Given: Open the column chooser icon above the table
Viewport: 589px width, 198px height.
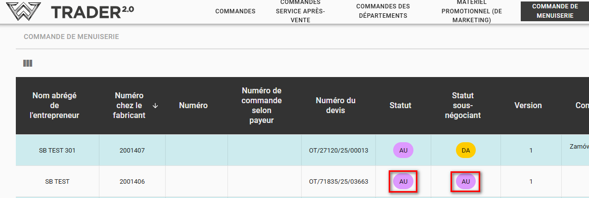Looking at the screenshot, I should (28, 63).
